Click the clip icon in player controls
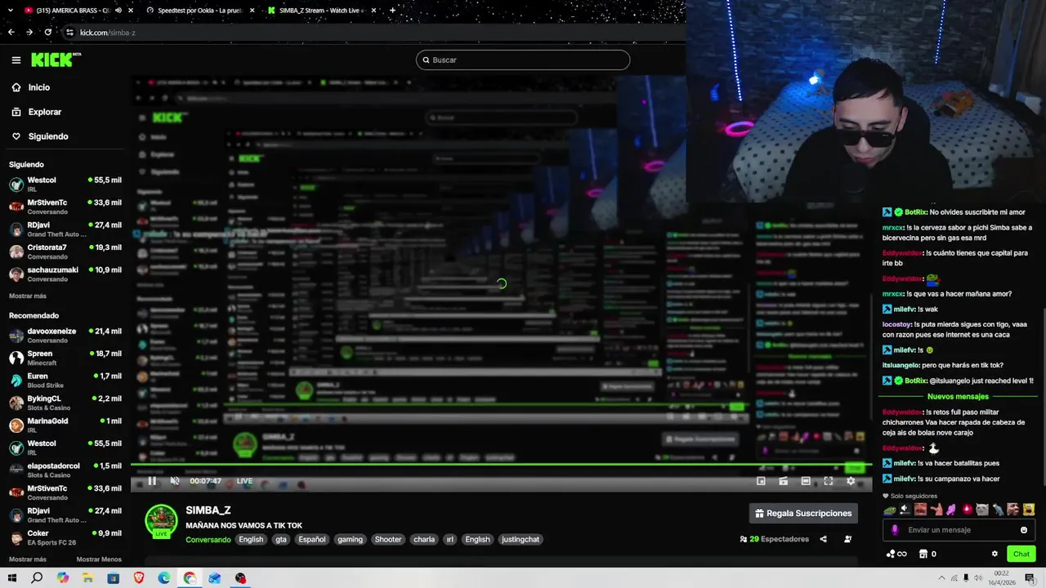 783,481
